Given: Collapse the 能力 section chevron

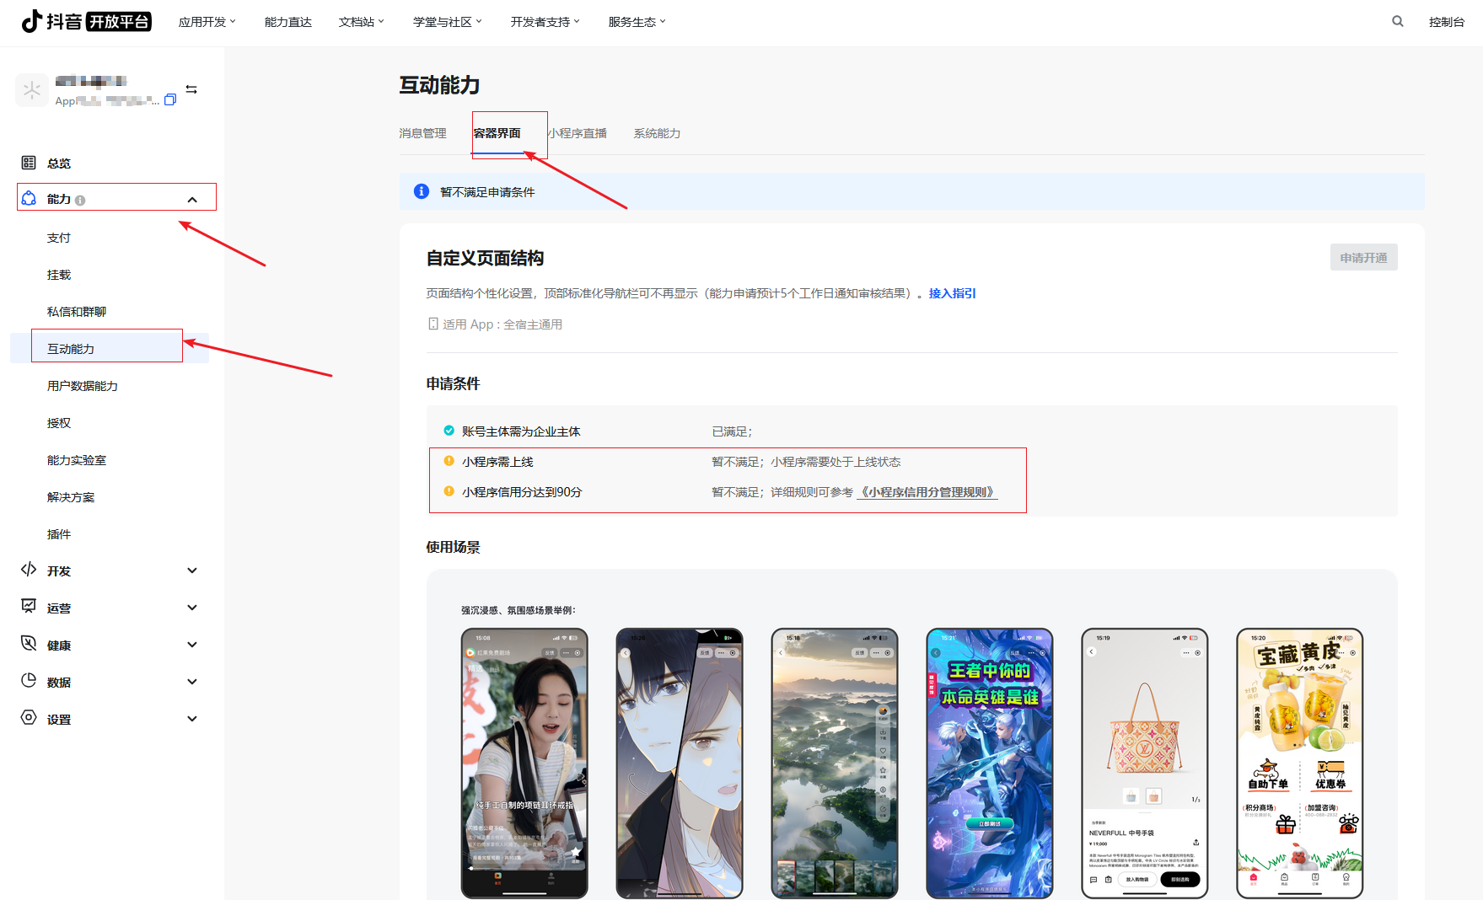Looking at the screenshot, I should (192, 200).
